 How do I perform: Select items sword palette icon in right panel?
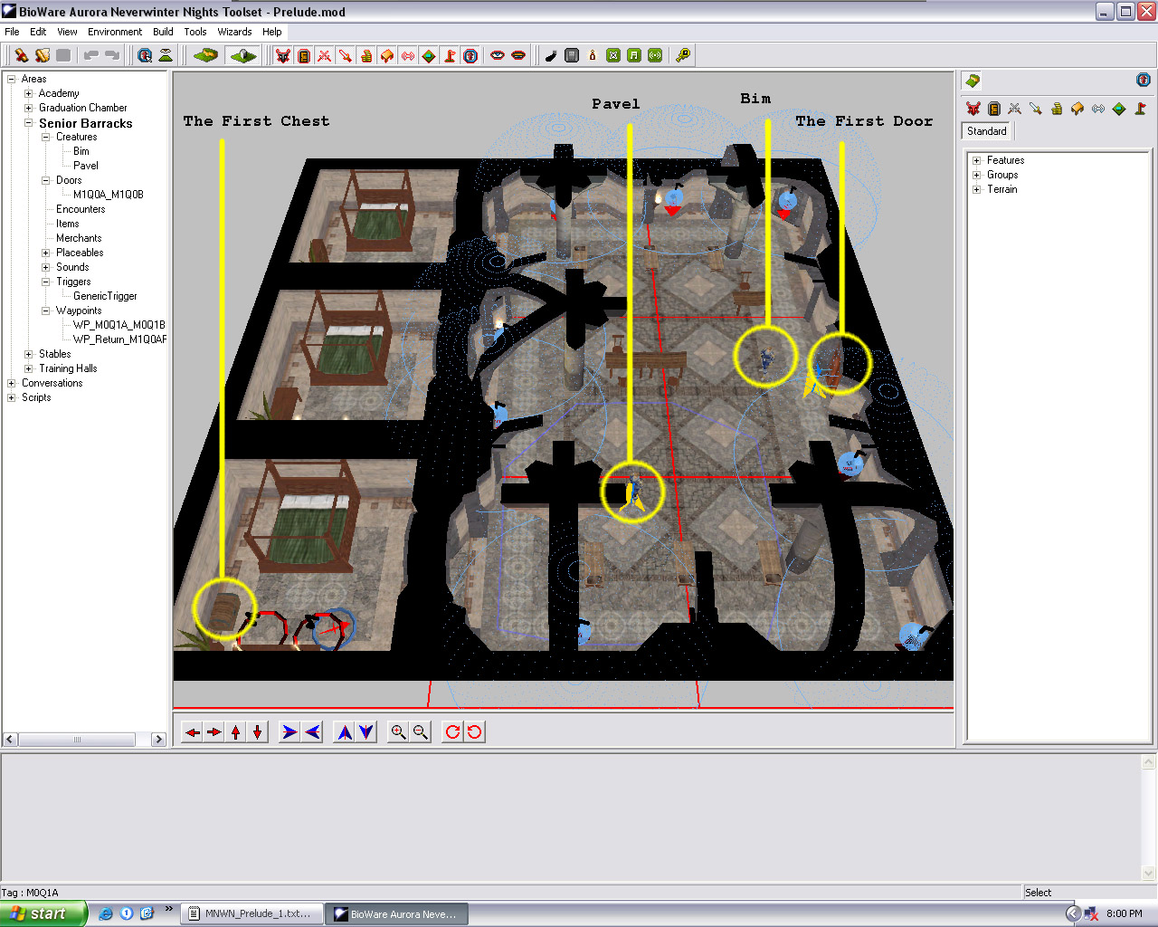(1036, 109)
